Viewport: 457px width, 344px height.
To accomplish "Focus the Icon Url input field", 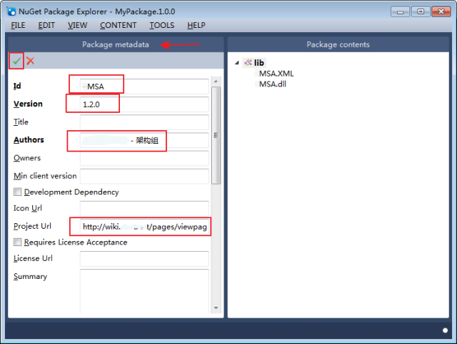I will point(144,208).
